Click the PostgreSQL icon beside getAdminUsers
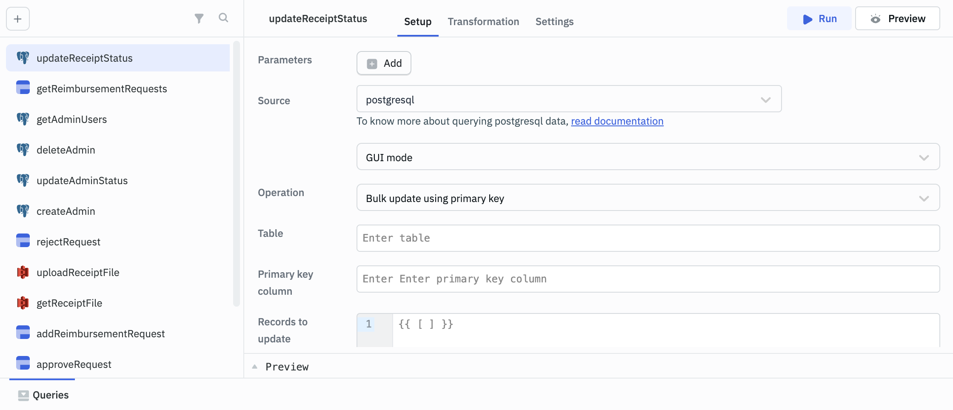This screenshot has height=410, width=953. [23, 119]
